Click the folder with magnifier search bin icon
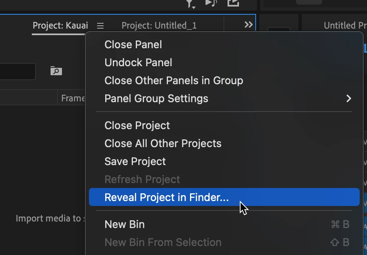367x255 pixels. pos(56,71)
